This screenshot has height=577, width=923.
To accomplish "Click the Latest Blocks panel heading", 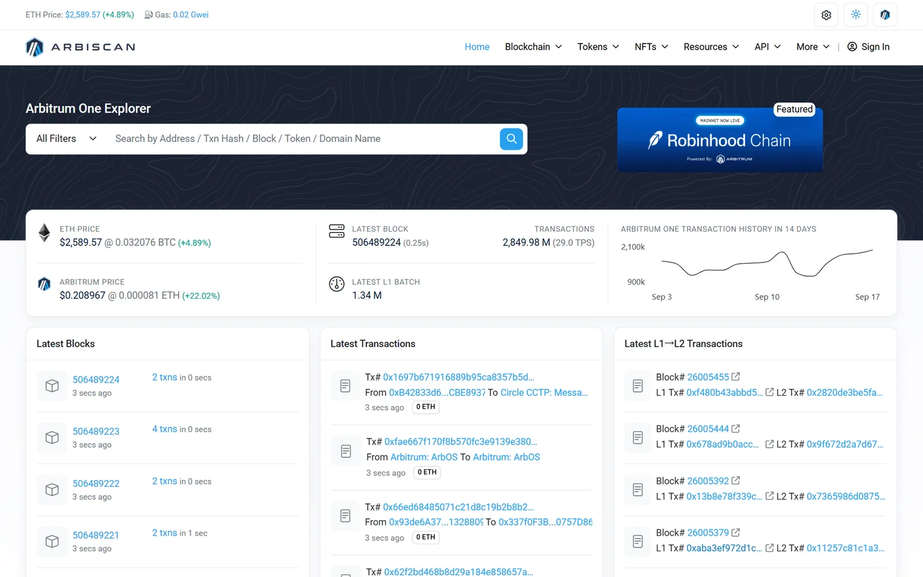I will [65, 344].
